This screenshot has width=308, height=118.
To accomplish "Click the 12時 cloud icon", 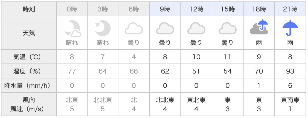I will (196, 28).
